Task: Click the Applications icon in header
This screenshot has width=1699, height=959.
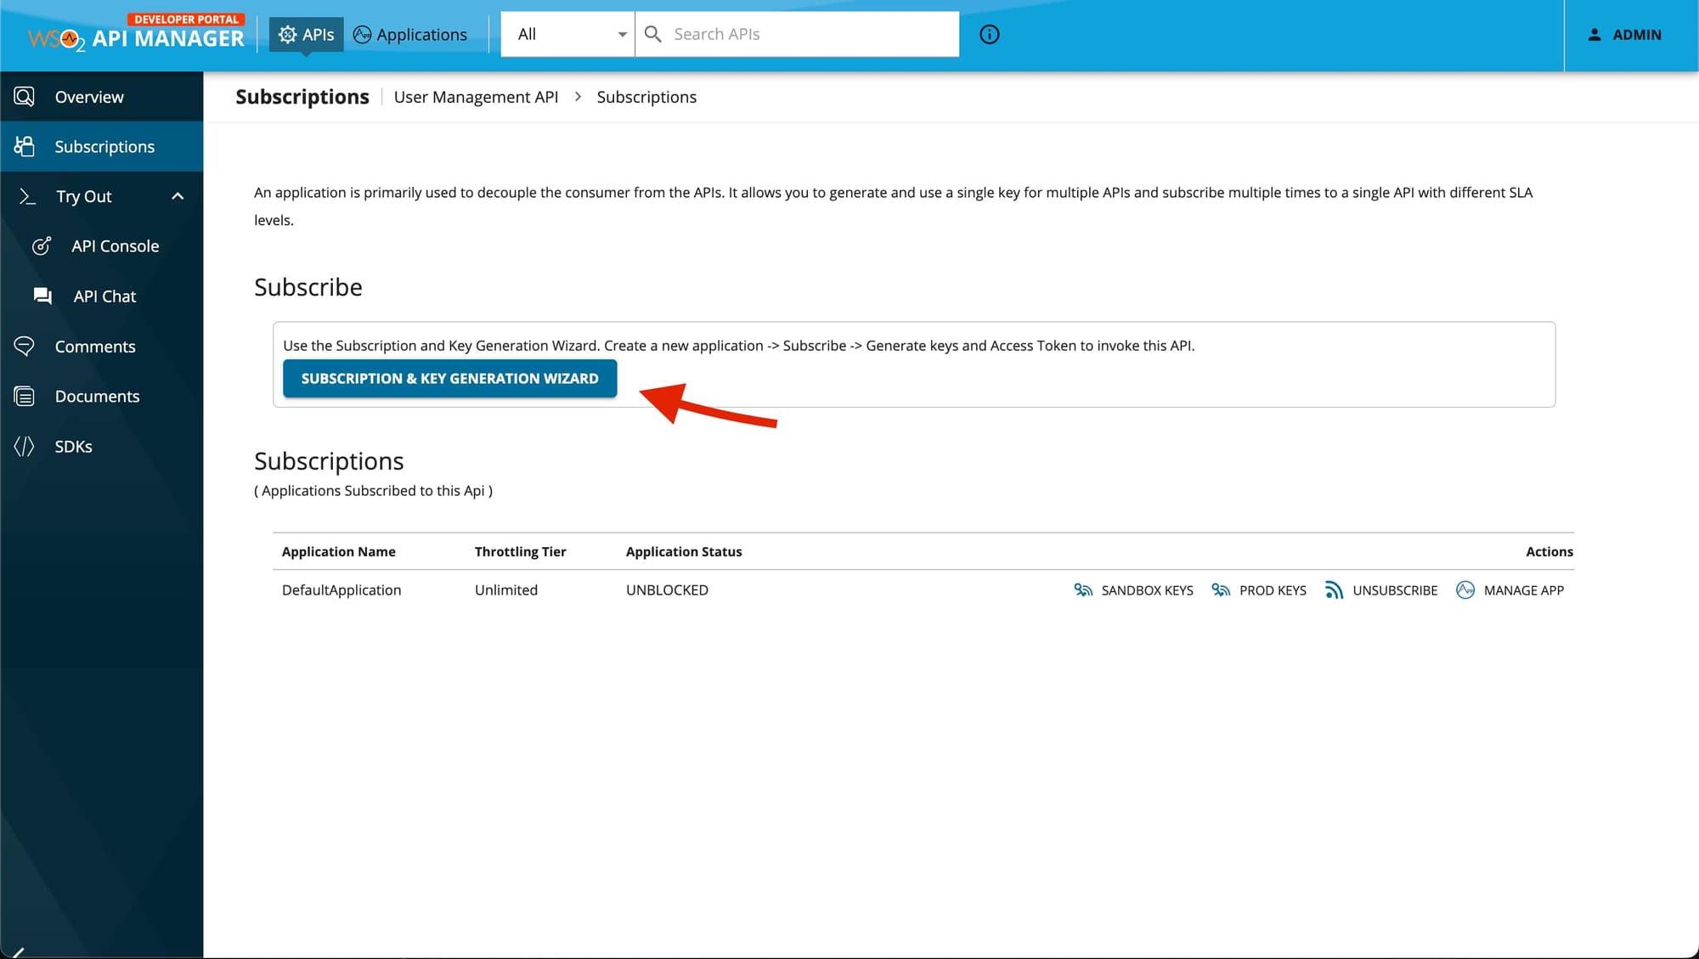Action: [363, 34]
